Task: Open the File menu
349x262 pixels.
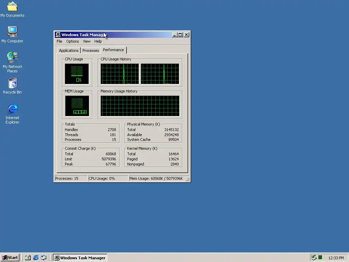Action: click(x=59, y=41)
